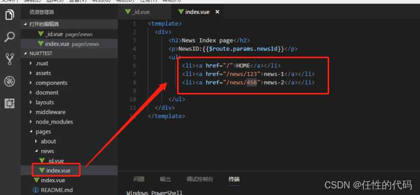This screenshot has width=420, height=195.
Task: Expand the node_modules folder
Action: tap(69, 122)
